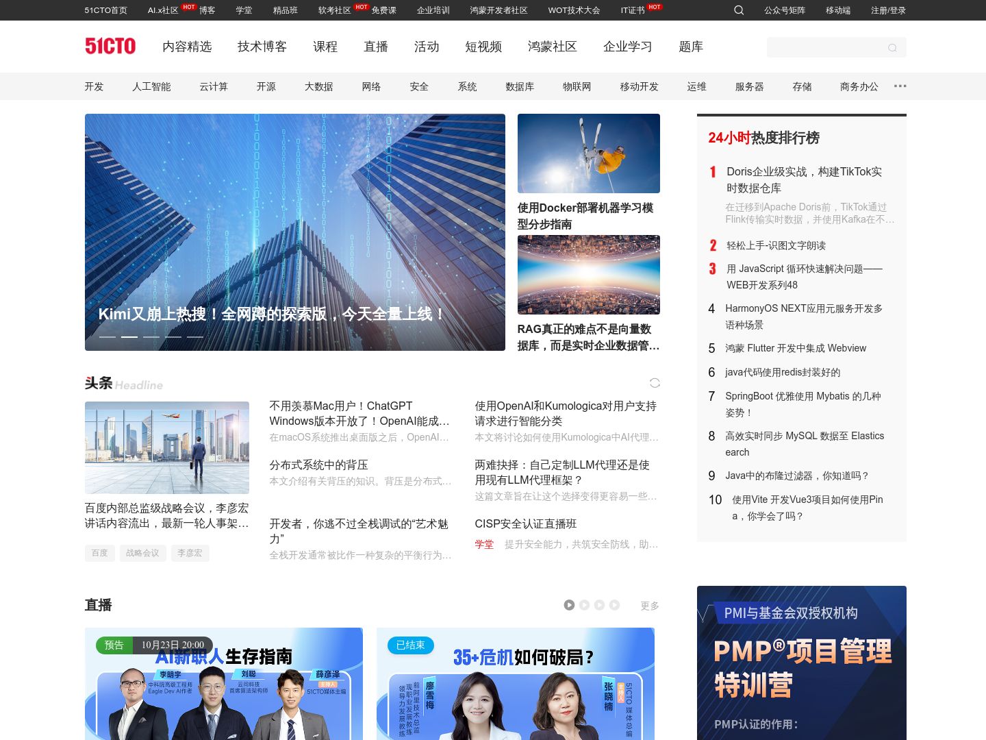Focus the site search input field
Image resolution: width=986 pixels, height=740 pixels.
coord(837,47)
